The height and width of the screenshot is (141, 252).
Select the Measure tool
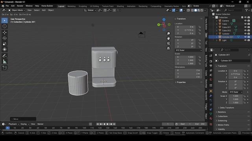coord(4,61)
